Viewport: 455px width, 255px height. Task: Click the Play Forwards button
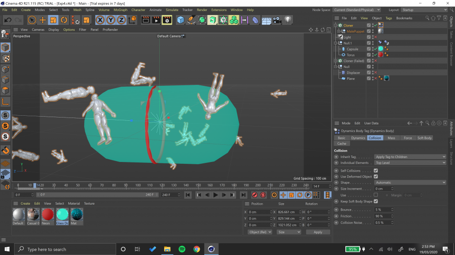[x=216, y=195]
